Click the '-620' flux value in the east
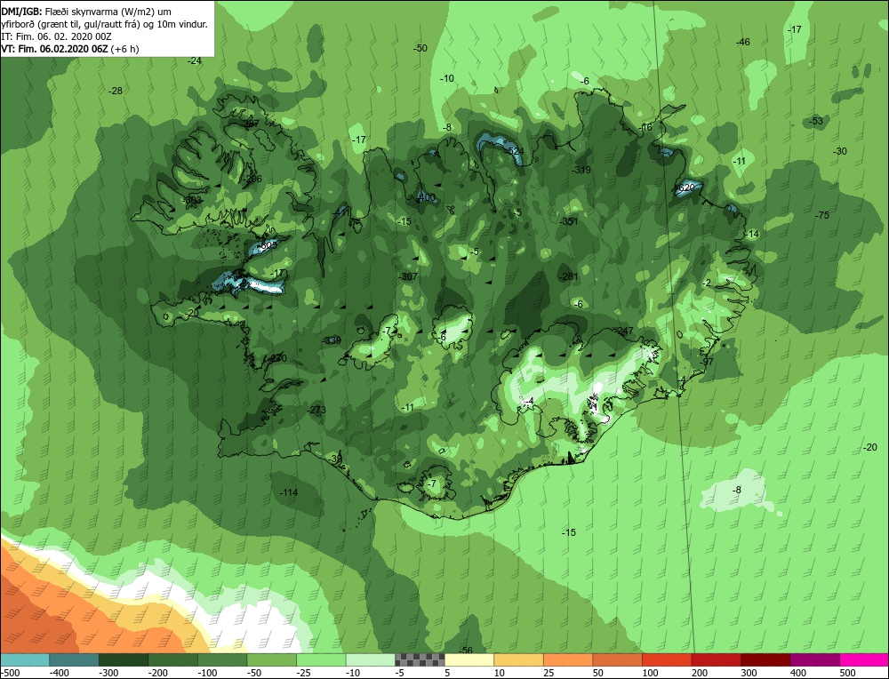The height and width of the screenshot is (679, 889). 685,188
